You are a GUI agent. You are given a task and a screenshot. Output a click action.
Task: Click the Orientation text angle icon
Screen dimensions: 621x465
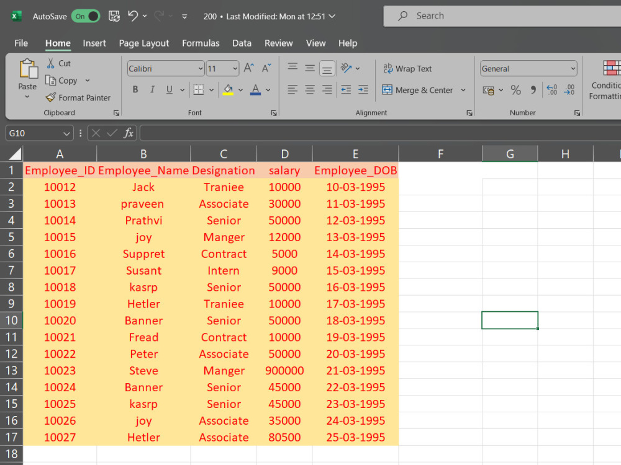pyautogui.click(x=346, y=68)
